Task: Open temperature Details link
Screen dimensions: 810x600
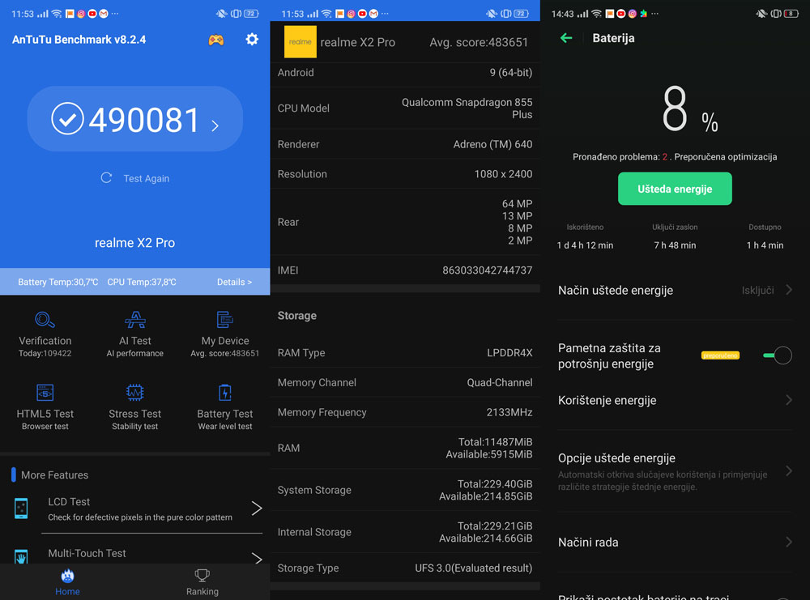Action: click(x=234, y=282)
